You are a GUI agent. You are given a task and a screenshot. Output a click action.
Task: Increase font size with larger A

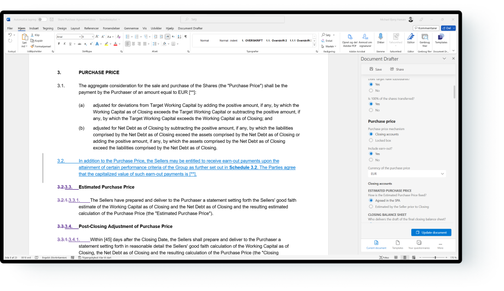(x=97, y=37)
